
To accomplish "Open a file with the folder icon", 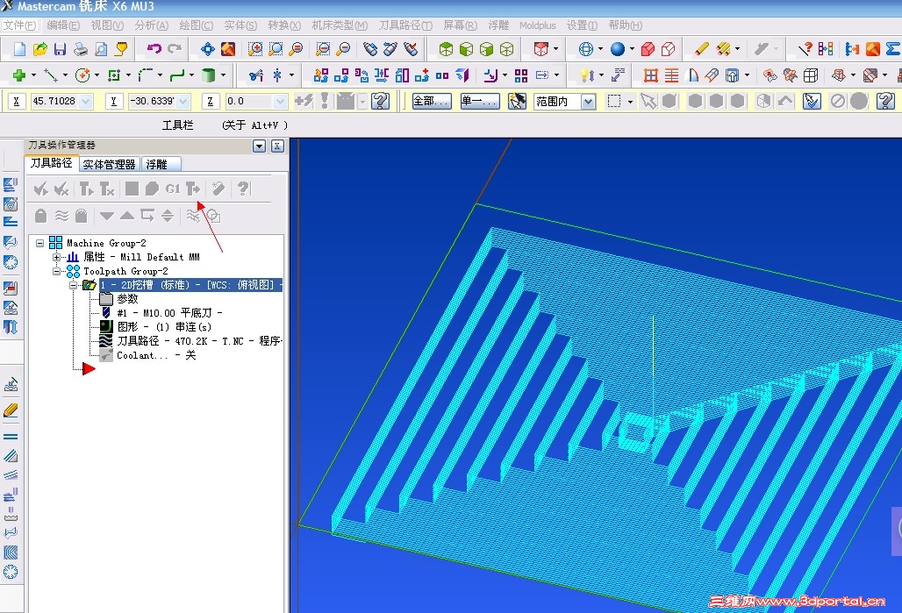I will pyautogui.click(x=39, y=49).
